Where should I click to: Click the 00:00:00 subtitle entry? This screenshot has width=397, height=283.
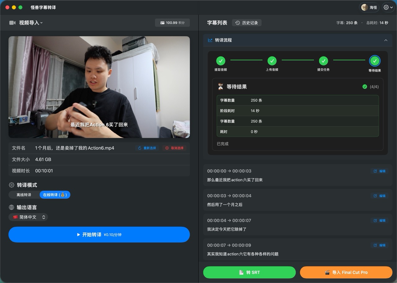pyautogui.click(x=279, y=175)
